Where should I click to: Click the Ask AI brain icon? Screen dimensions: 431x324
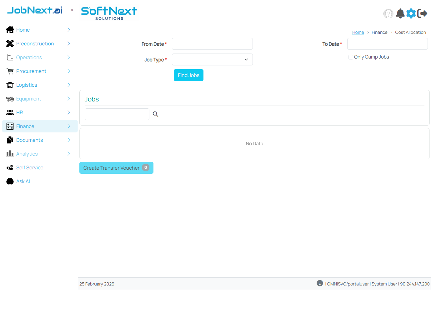click(9, 181)
